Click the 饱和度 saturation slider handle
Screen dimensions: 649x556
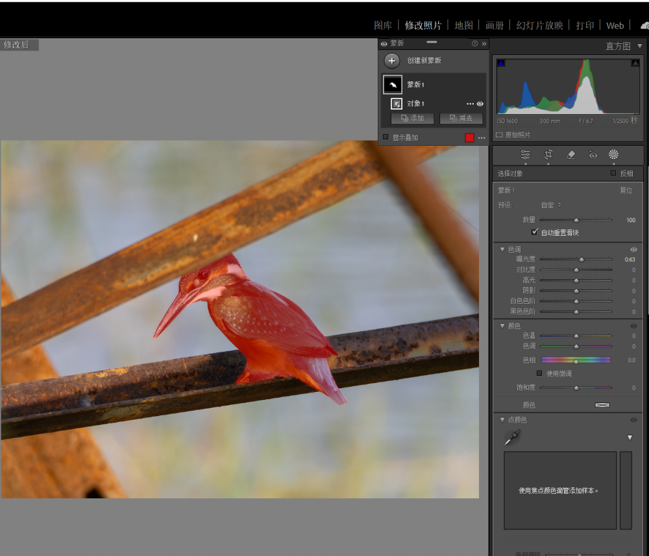tap(576, 388)
